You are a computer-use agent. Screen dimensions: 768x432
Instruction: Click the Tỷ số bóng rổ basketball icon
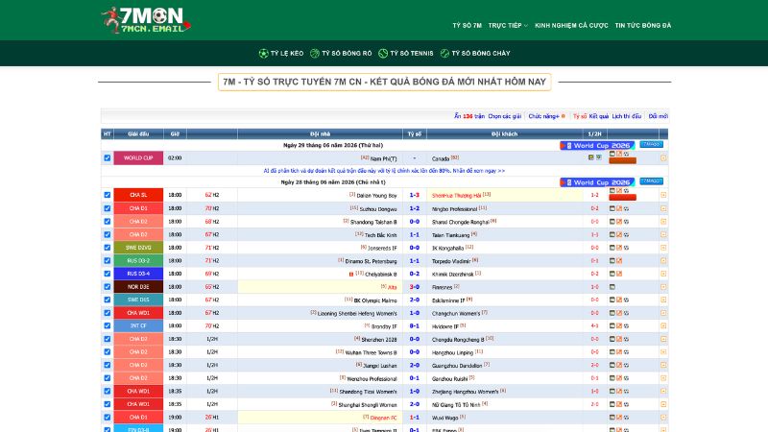[315, 54]
